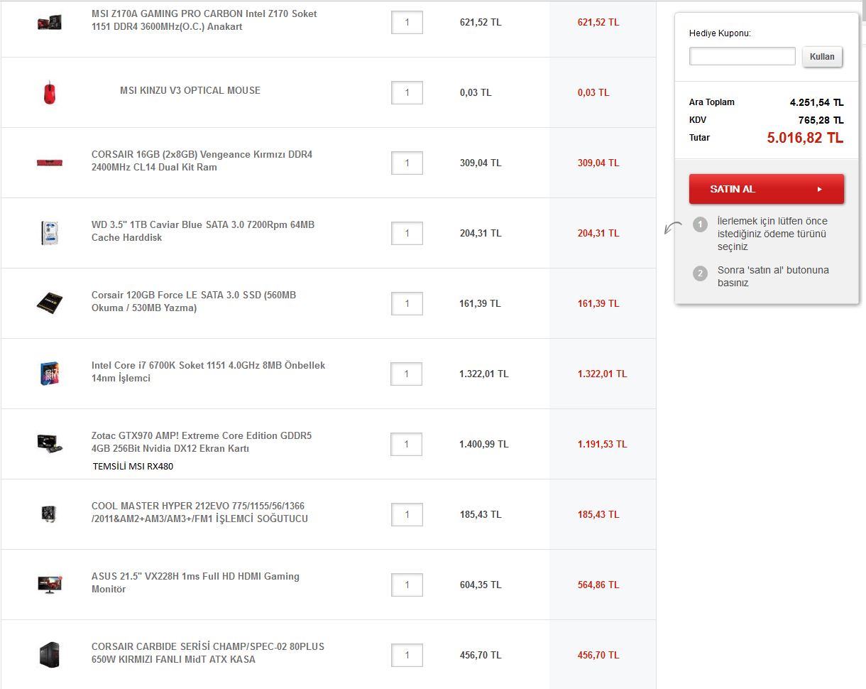
Task: Open the CORSAIR 16GB Vengeance RAM link
Action: [x=202, y=161]
